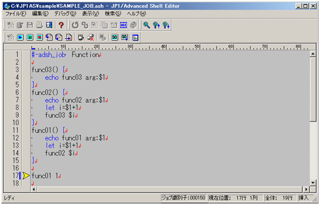Image resolution: width=320 pixels, height=205 pixels.
Task: Click vertical scrollbar down arrow
Action: [313, 183]
